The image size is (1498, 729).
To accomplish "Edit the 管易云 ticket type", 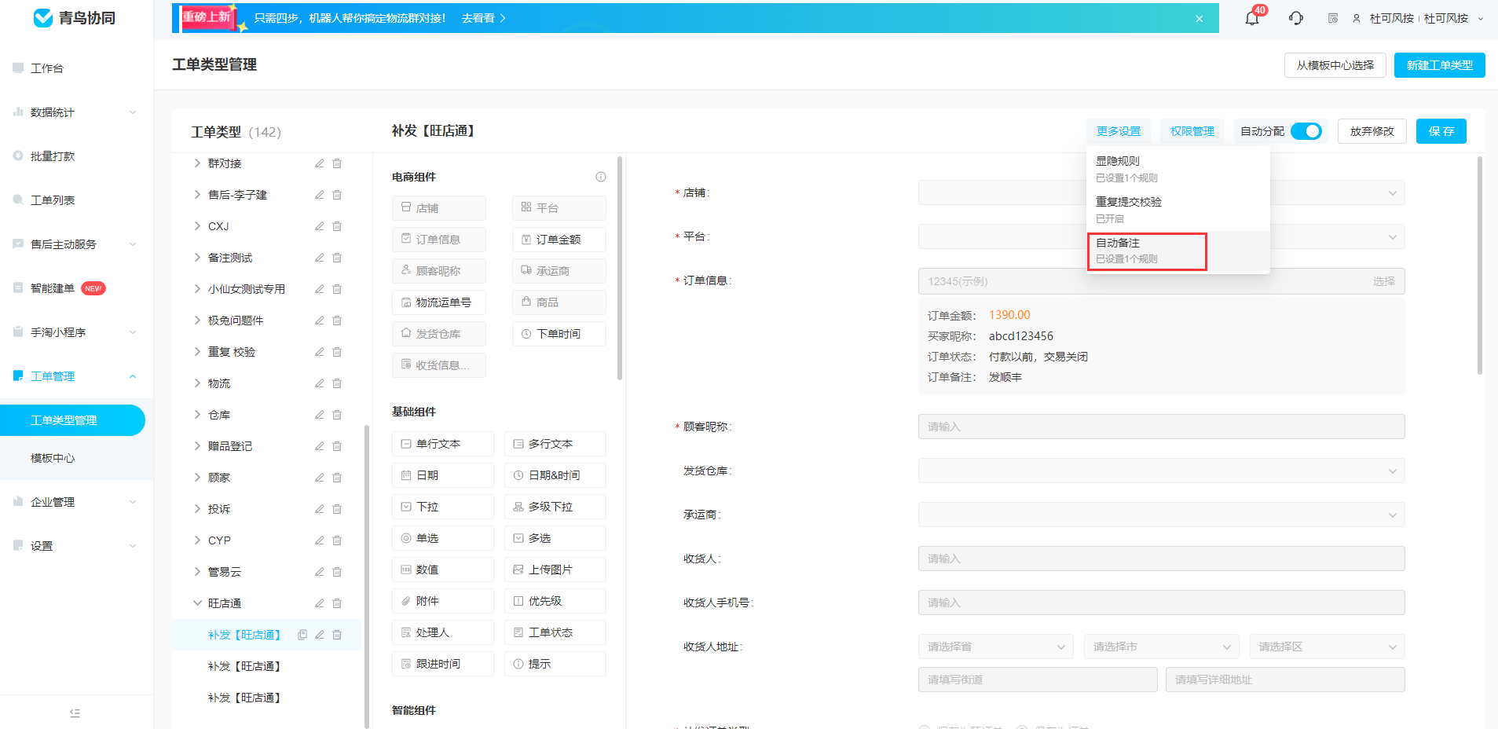I will [320, 572].
